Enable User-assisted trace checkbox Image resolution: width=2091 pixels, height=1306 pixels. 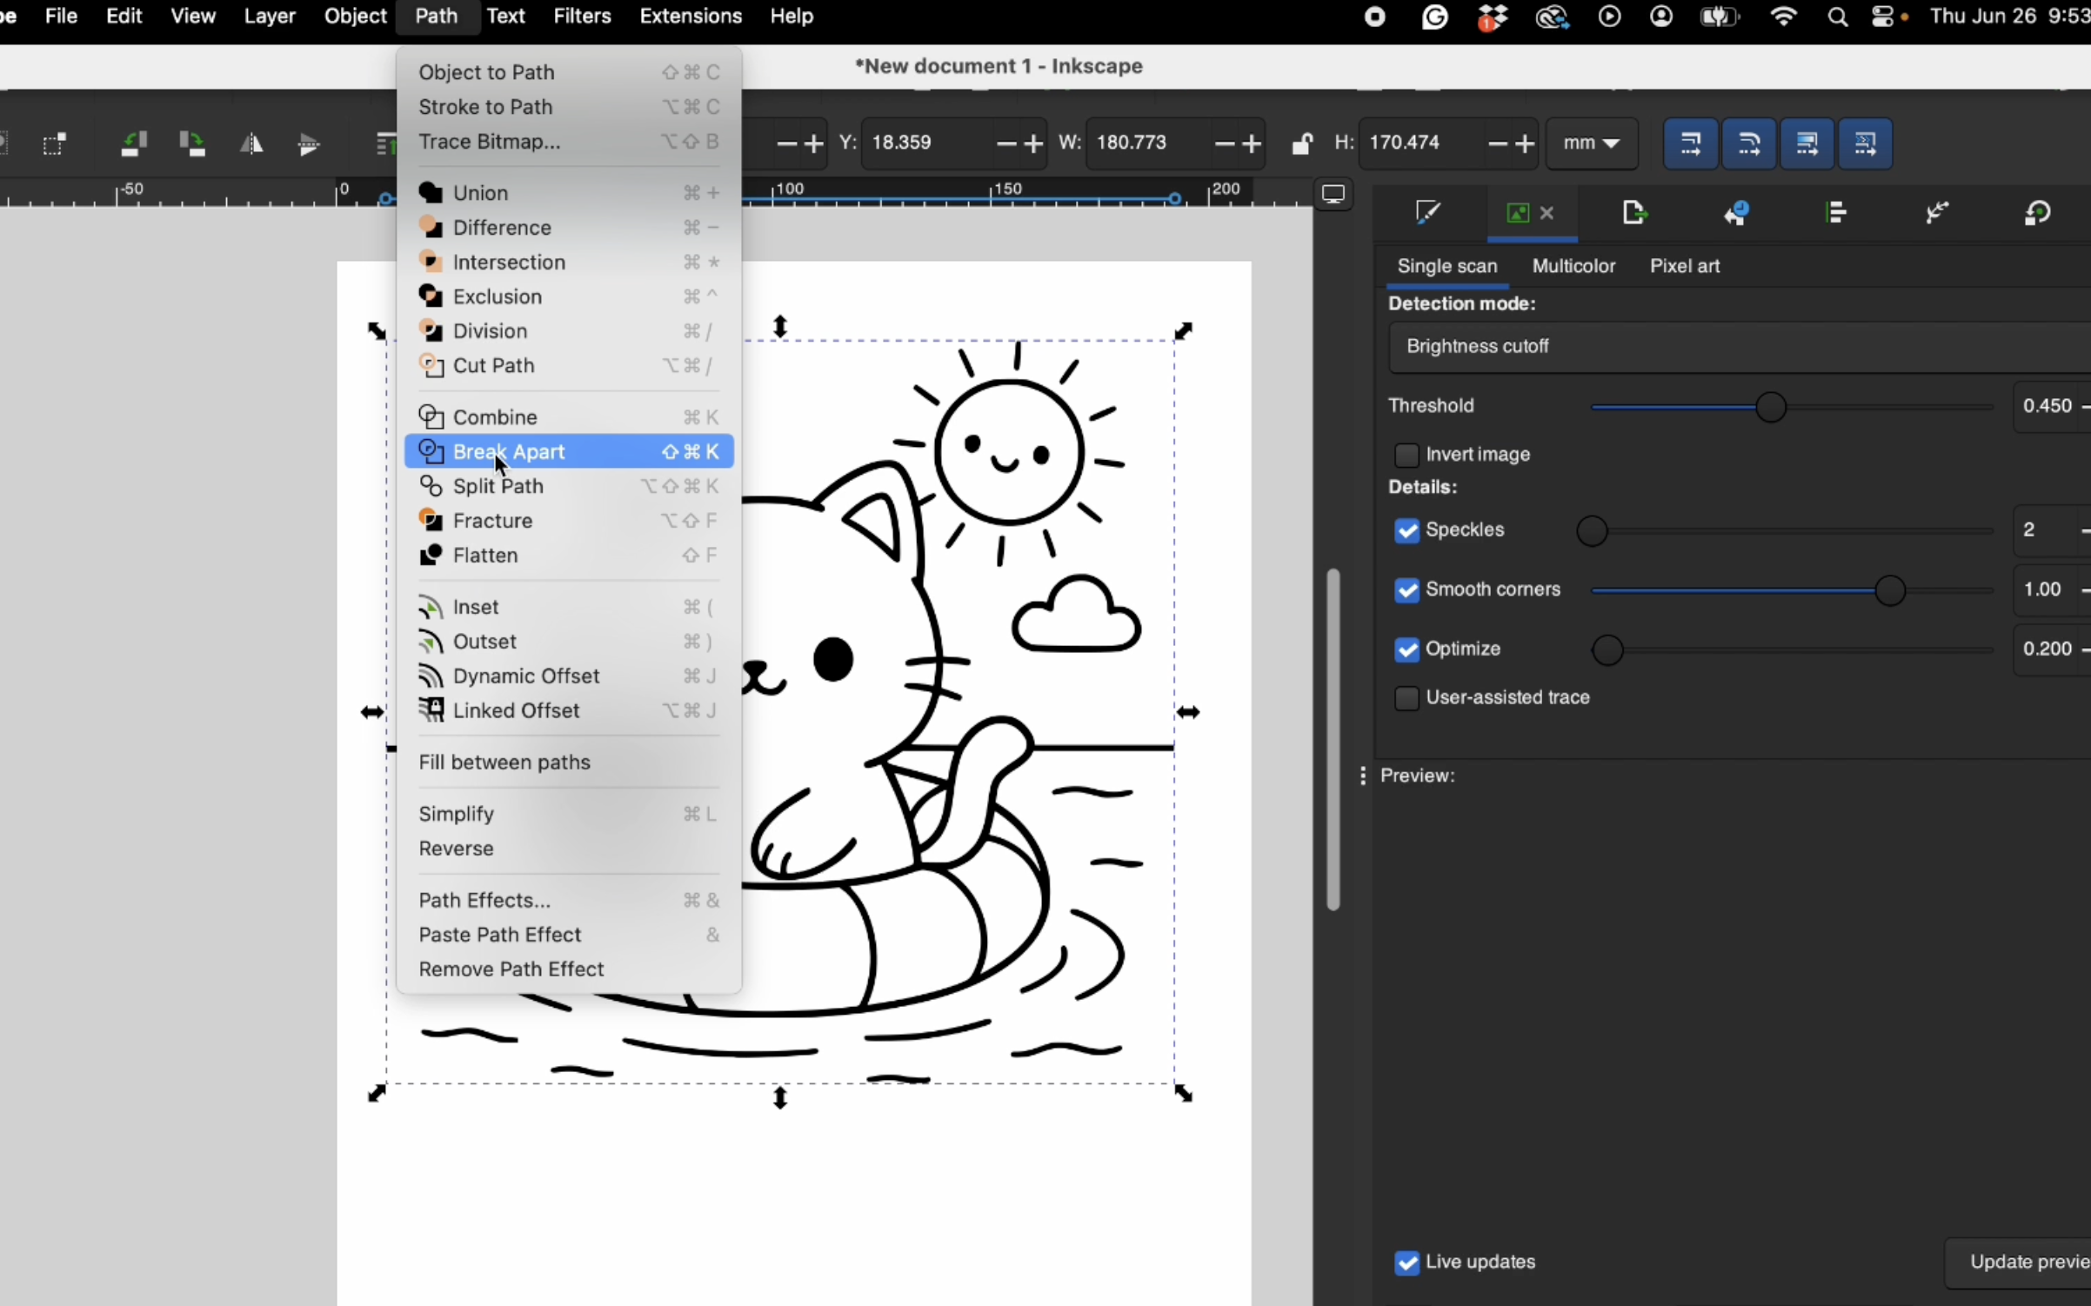coord(1406,698)
